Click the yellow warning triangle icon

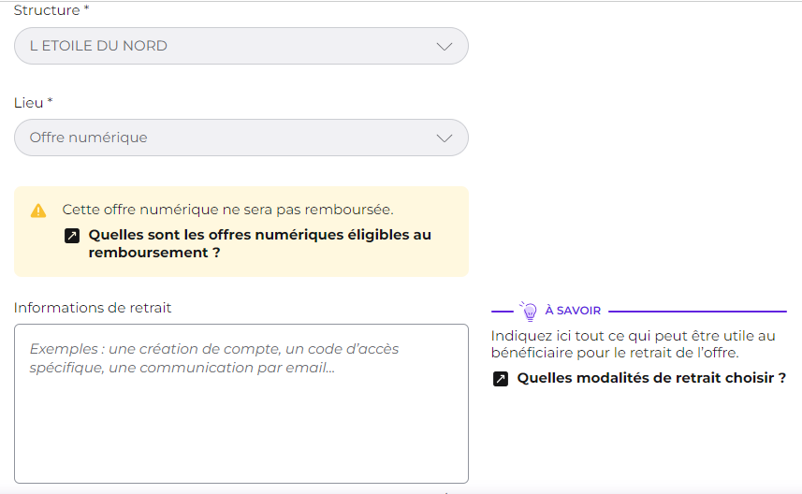38,211
